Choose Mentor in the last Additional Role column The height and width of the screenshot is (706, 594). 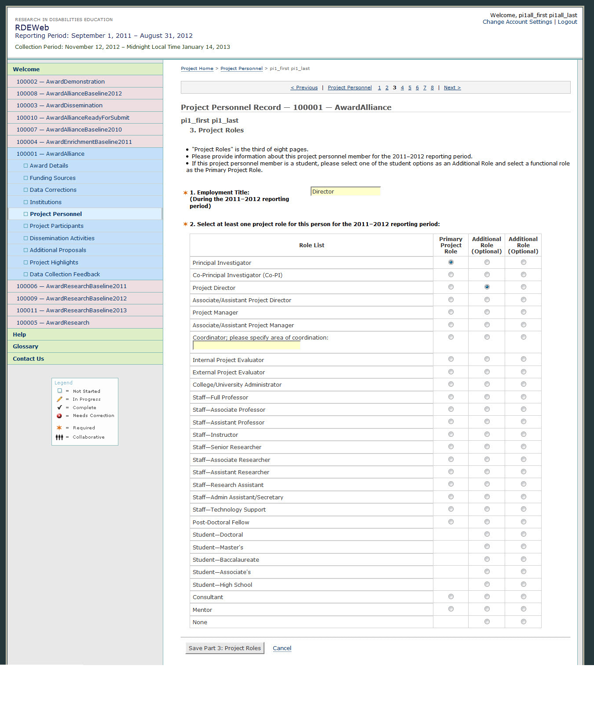coord(523,609)
